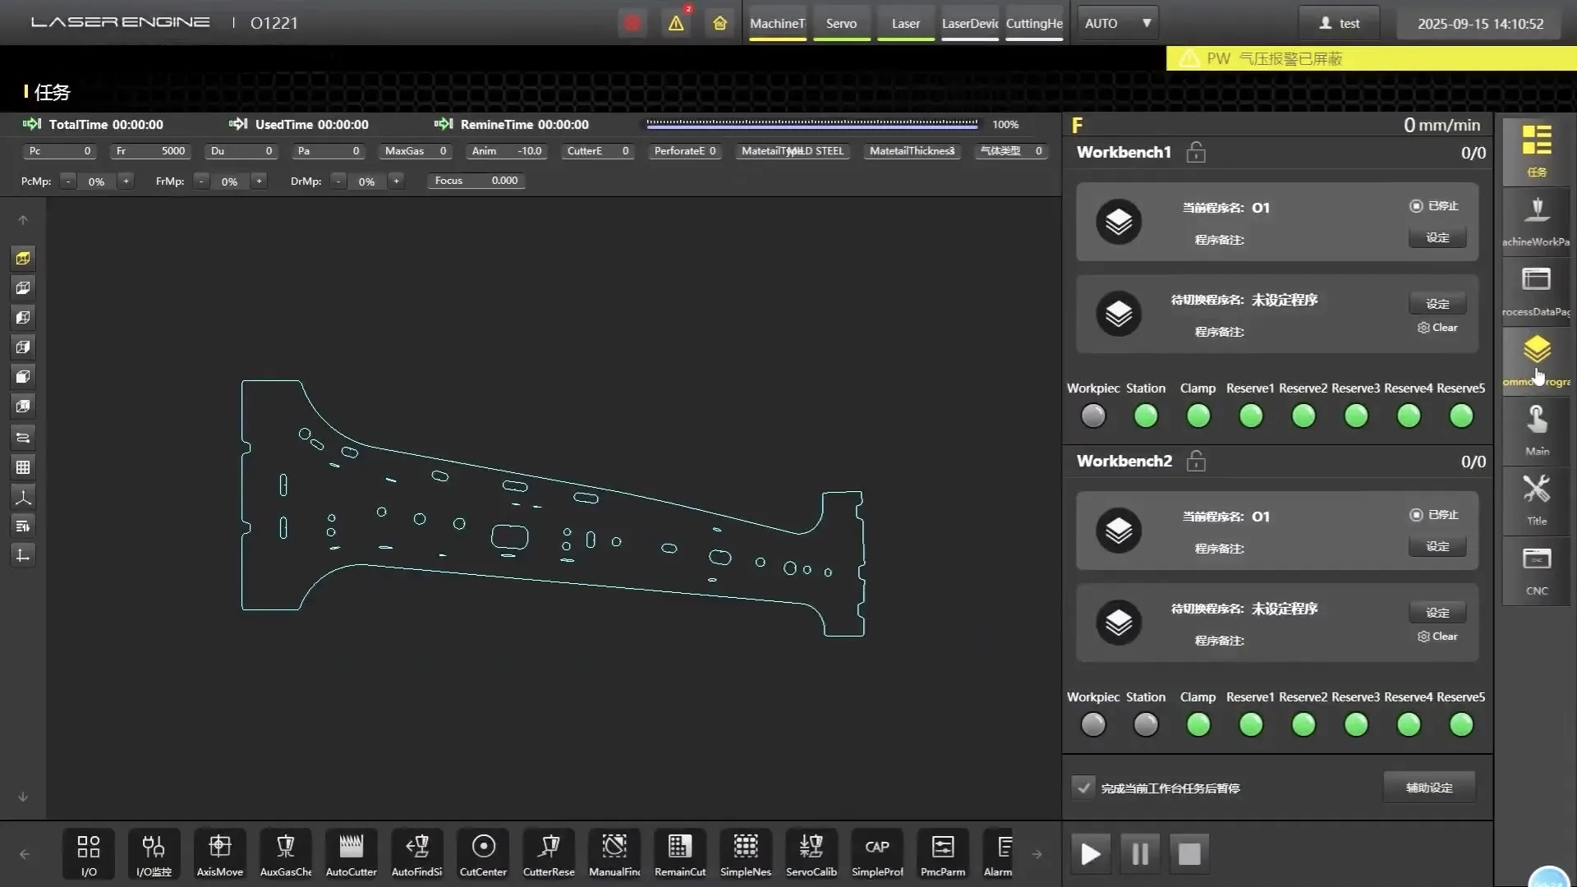Open the RemainCut tool
Image resolution: width=1577 pixels, height=887 pixels.
(x=680, y=854)
